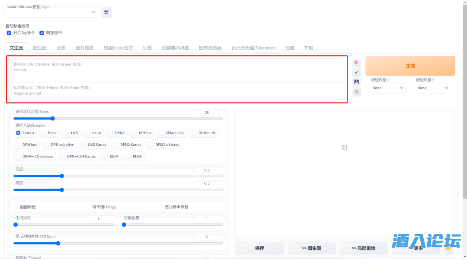Open the 模版风格 2 dropdown
The height and width of the screenshot is (259, 467).
tap(433, 88)
